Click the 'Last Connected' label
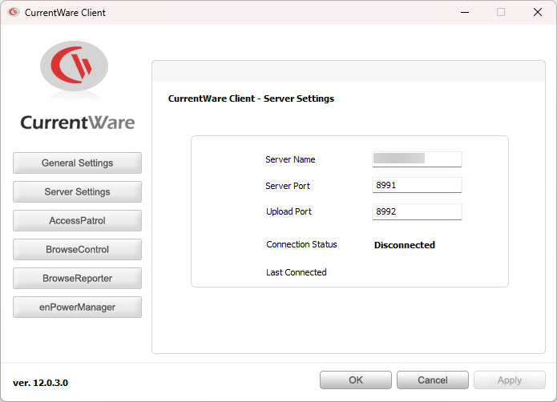557x402 pixels. point(297,272)
